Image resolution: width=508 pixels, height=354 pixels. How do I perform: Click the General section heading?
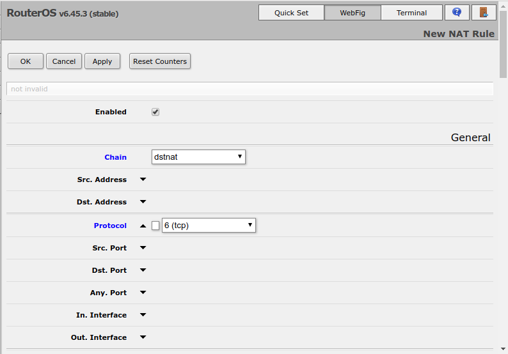[470, 137]
